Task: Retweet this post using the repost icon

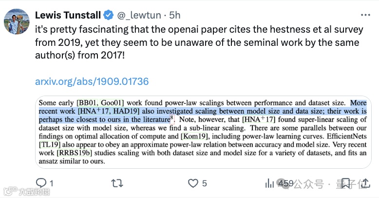Action: click(x=117, y=183)
